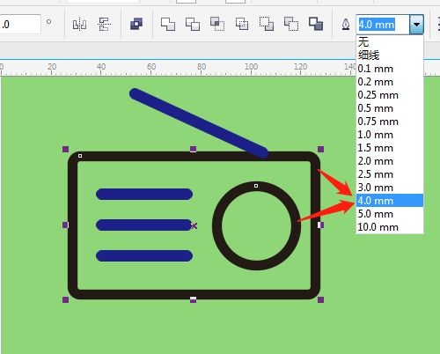Click the Intersect shaping icon

(217, 24)
